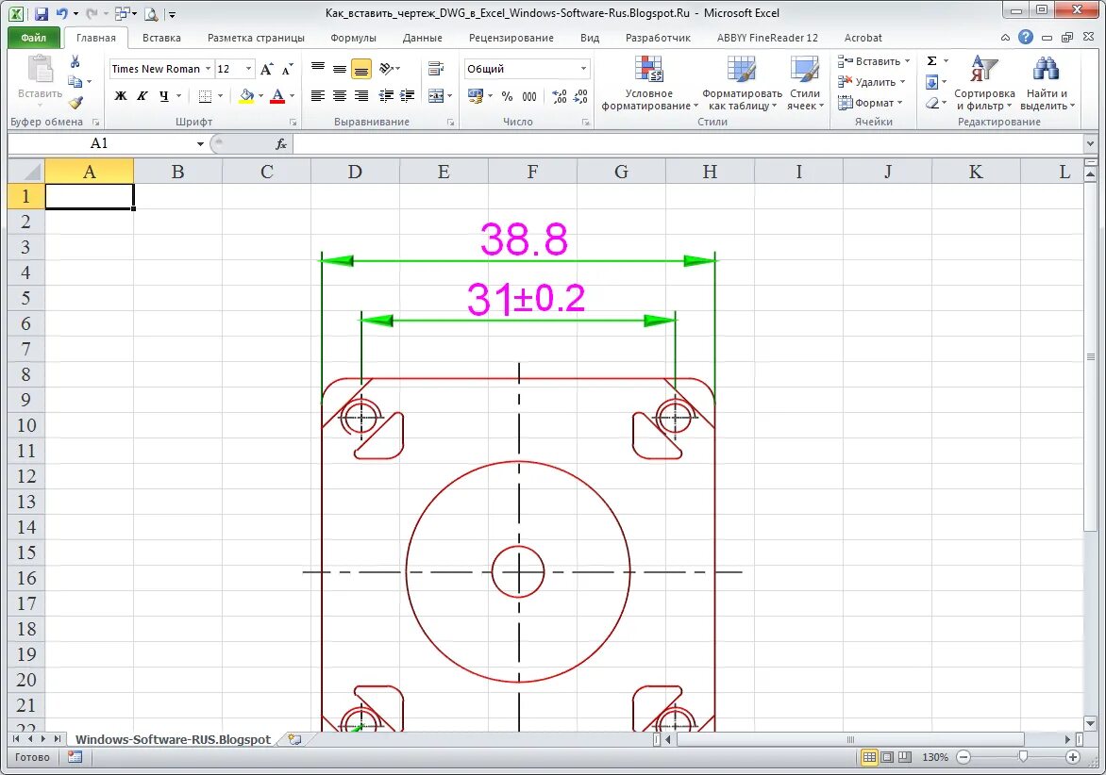Click the AutoSum sigma icon
Screen dimensions: 1106x775
click(x=931, y=61)
